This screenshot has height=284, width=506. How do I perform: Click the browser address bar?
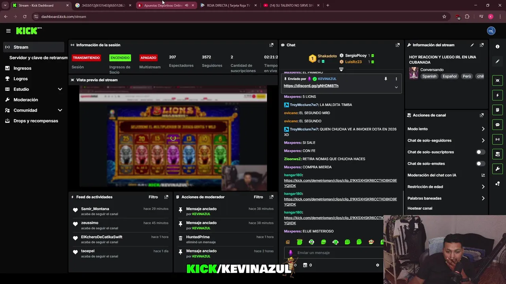point(237,17)
